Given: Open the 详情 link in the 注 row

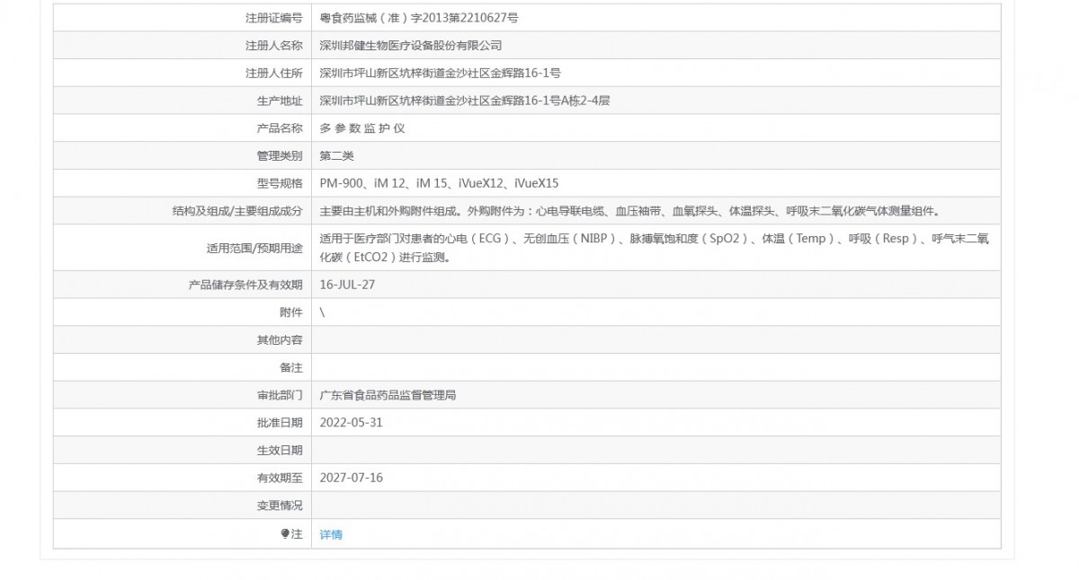Looking at the screenshot, I should [331, 534].
